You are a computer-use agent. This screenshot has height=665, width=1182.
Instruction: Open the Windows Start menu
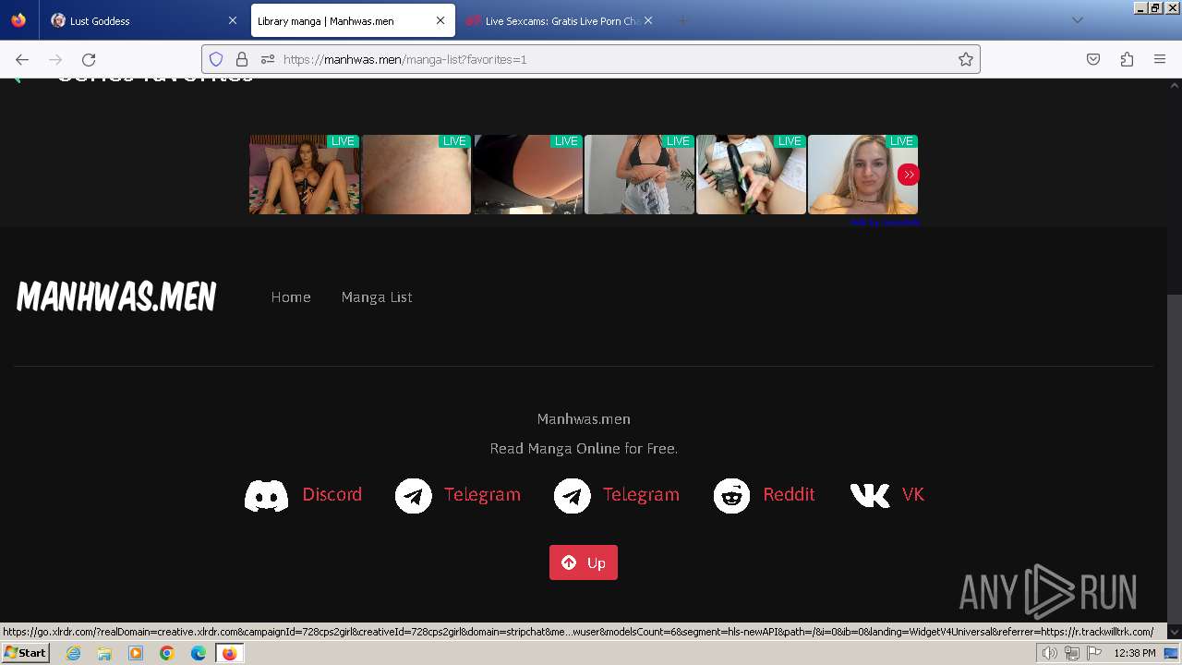pos(25,653)
